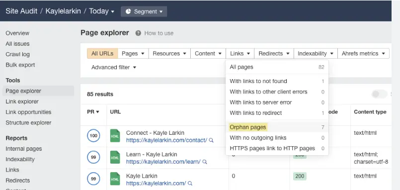Open the Internal pages report
The width and height of the screenshot is (400, 190).
coord(24,149)
